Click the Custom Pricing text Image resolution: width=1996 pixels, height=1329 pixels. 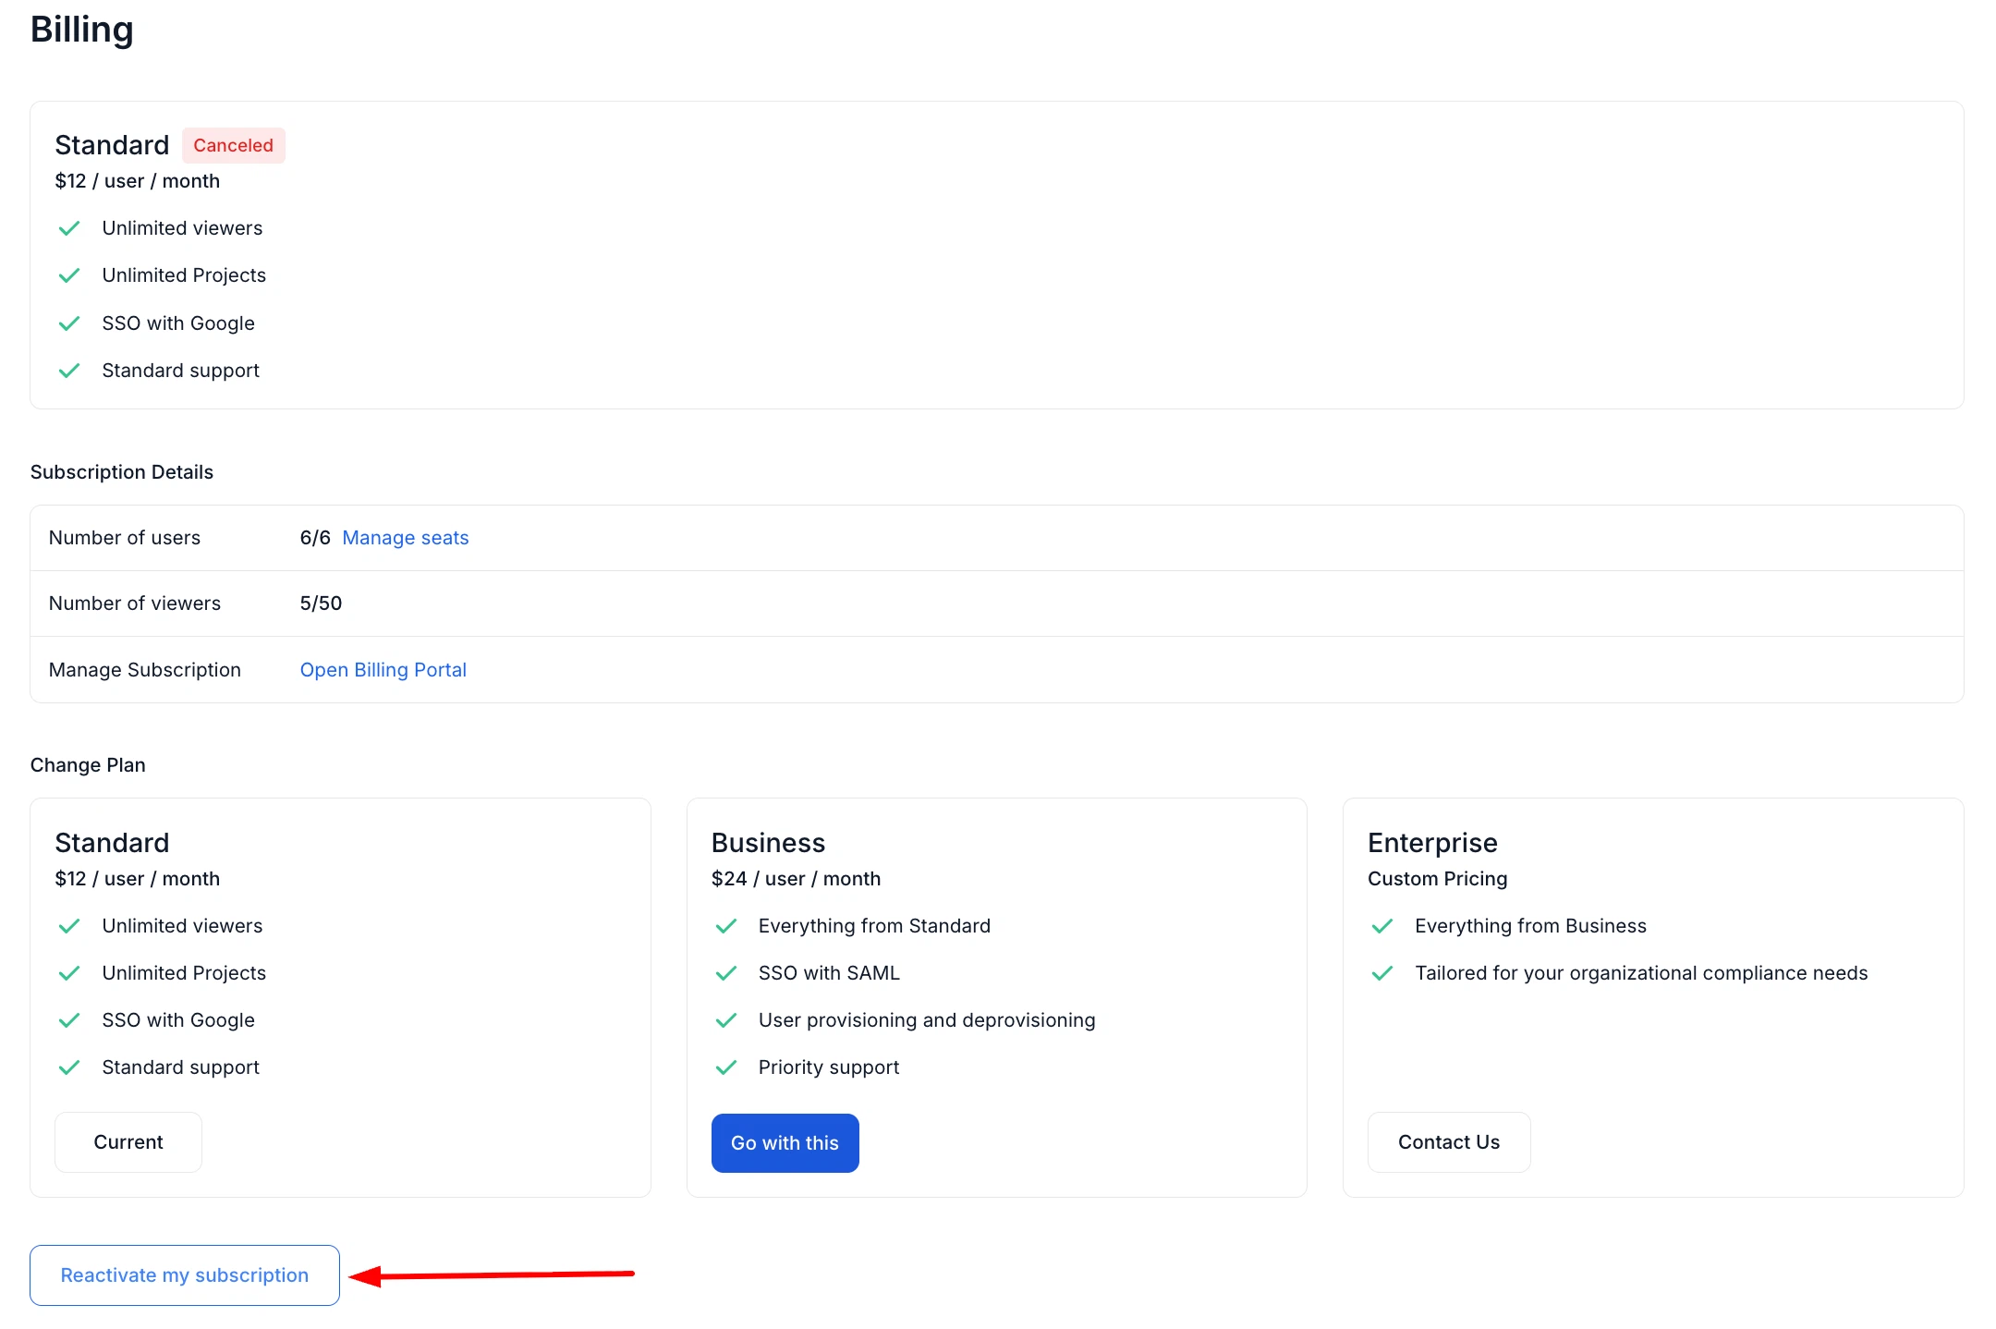coord(1437,879)
